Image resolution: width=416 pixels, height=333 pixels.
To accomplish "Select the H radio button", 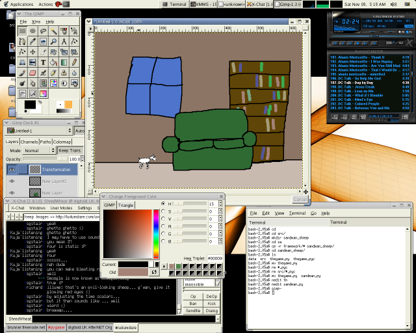I will point(163,204).
